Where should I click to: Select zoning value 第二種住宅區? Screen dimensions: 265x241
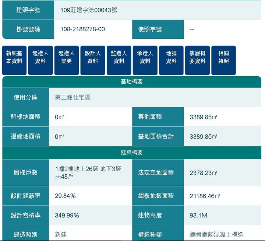[x=73, y=98]
